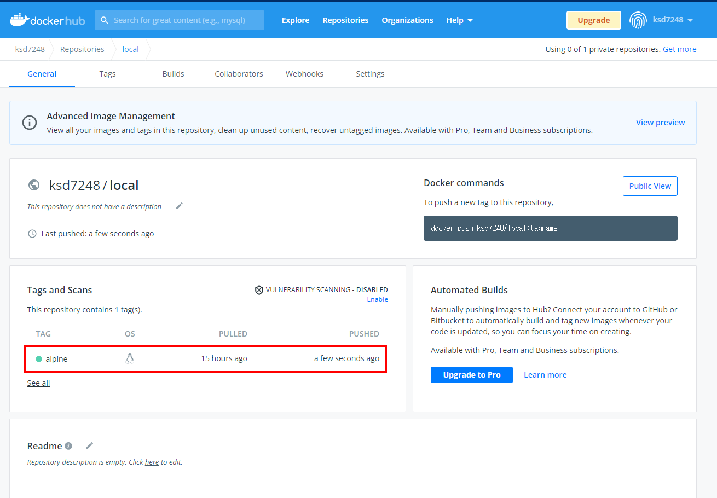
Task: Click '15 hours ago' pulled value
Action: pos(224,358)
